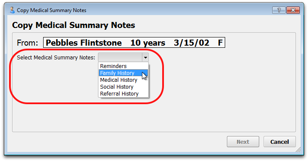This screenshot has height=161, width=308.
Task: Click the Pebbles Flintstone patient name
Action: [x=84, y=43]
